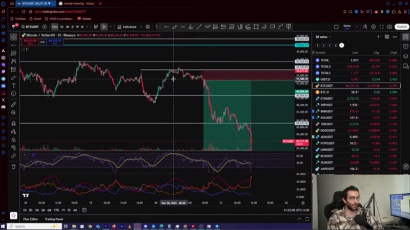
Task: Open the Pine Editor tab
Action: click(30, 219)
